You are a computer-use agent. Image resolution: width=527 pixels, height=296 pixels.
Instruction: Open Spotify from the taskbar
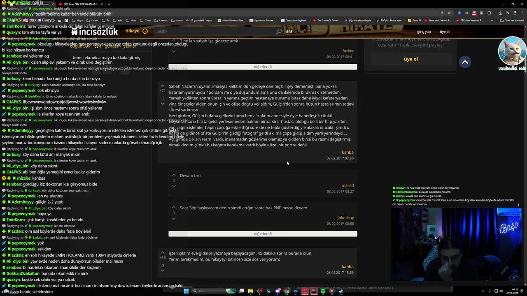point(323,291)
